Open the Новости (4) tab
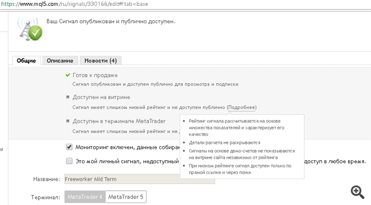Screen dimensions: 371x205 coord(100,61)
